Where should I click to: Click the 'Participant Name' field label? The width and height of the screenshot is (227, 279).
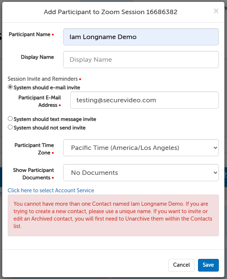tap(29, 34)
